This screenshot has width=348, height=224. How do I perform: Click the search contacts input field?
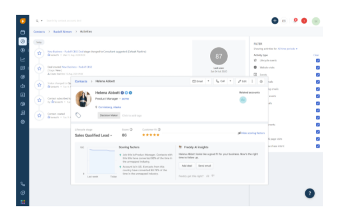click(x=64, y=21)
